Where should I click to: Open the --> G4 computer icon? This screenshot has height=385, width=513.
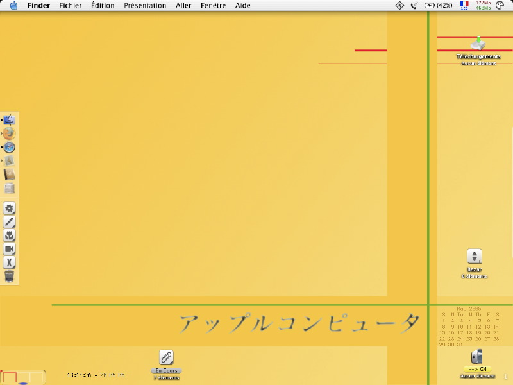point(477,357)
